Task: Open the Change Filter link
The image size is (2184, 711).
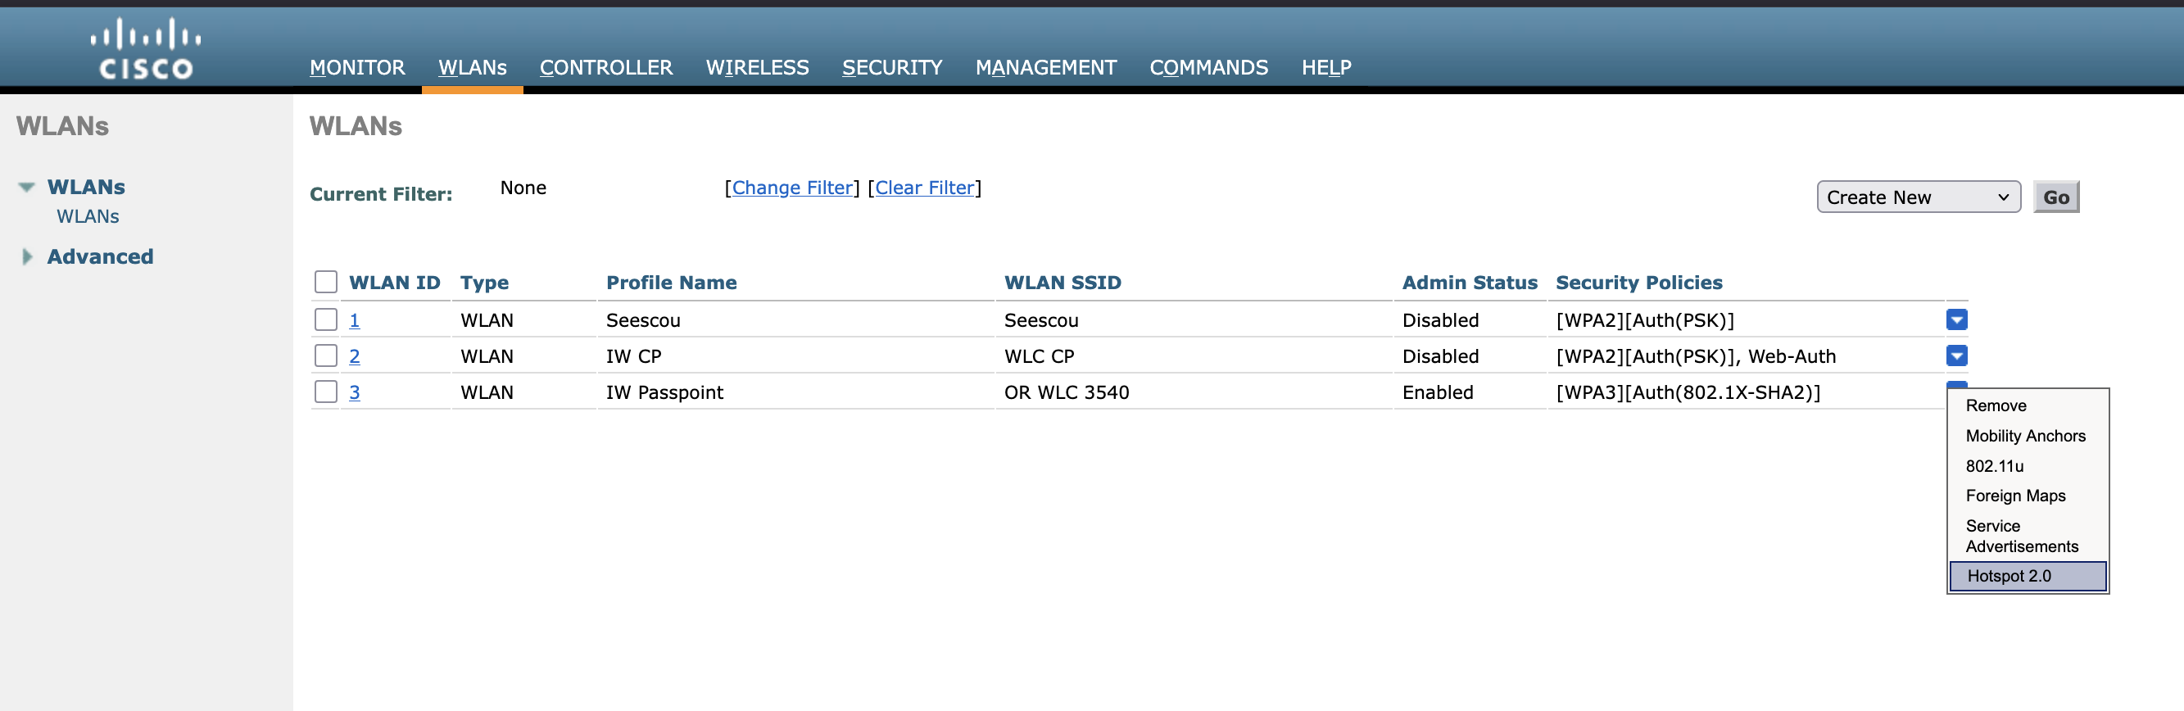Action: [x=792, y=188]
